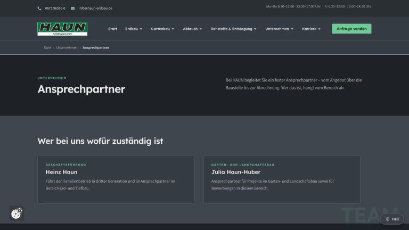Open email link info@haun-erdbau.de
The image size is (409, 230).
click(x=95, y=9)
